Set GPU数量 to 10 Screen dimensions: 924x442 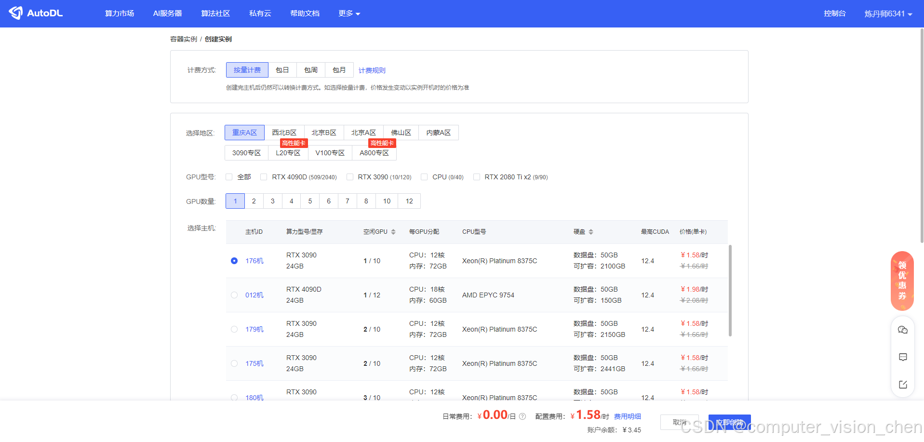(387, 201)
